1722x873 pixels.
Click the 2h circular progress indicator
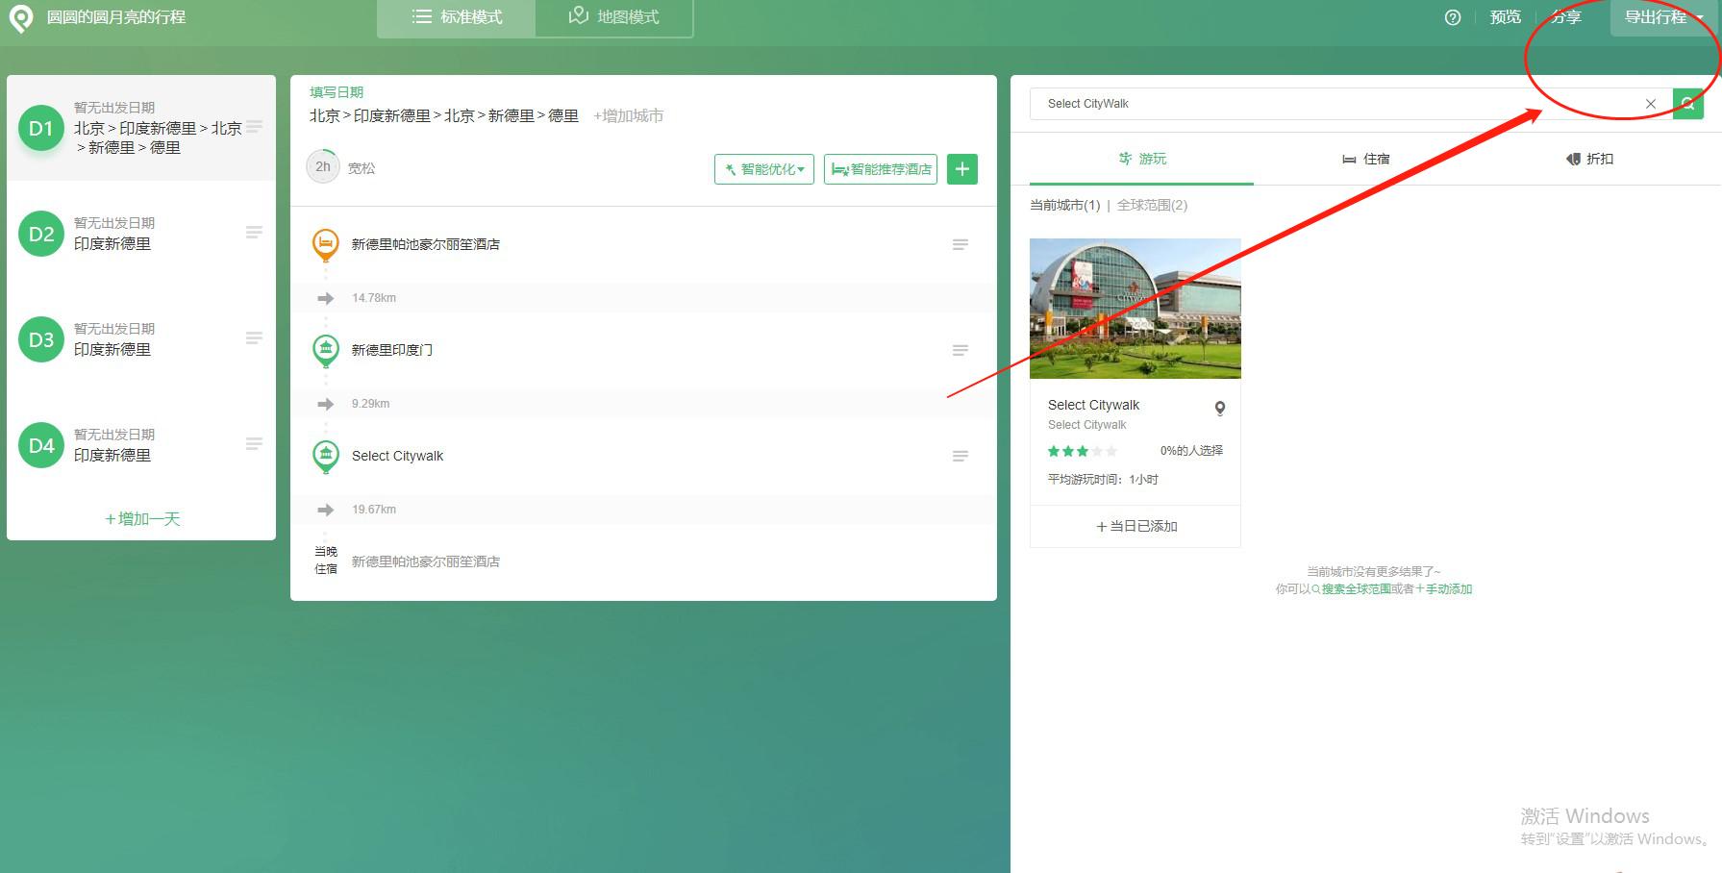(x=322, y=165)
